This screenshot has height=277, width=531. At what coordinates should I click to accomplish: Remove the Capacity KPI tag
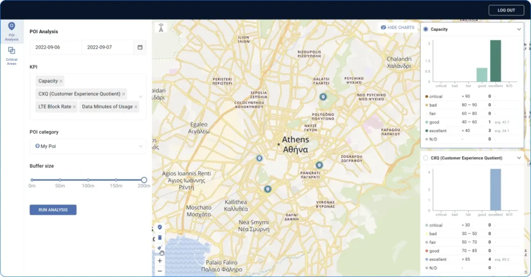[x=61, y=81]
